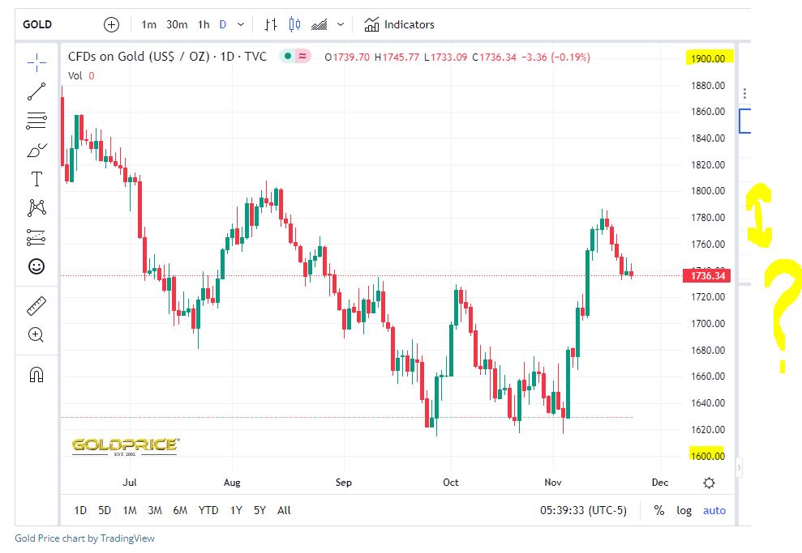Expand the time interval dropdown arrow

pos(241,24)
